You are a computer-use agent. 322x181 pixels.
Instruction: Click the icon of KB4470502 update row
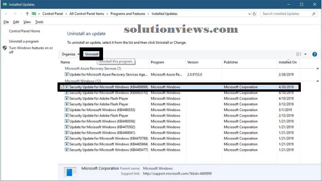67,127
